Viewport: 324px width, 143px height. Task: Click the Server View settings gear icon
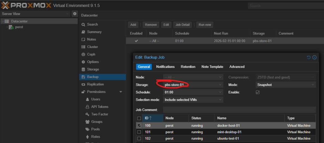point(75,14)
